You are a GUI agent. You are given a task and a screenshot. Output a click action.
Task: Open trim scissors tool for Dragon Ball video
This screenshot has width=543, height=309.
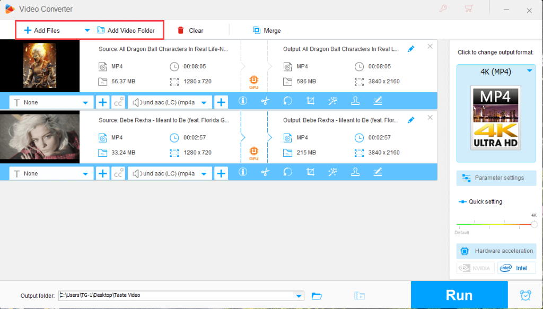265,101
